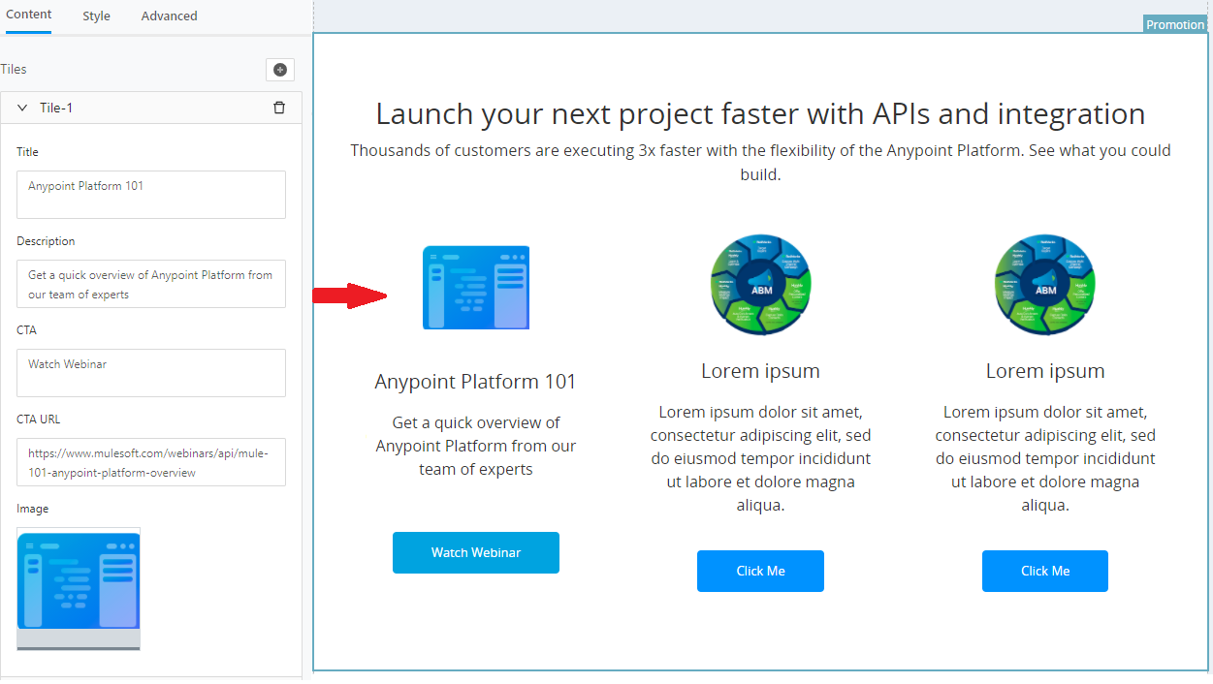The width and height of the screenshot is (1213, 684).
Task: Select the middle tile's ABM circle image
Action: (760, 283)
